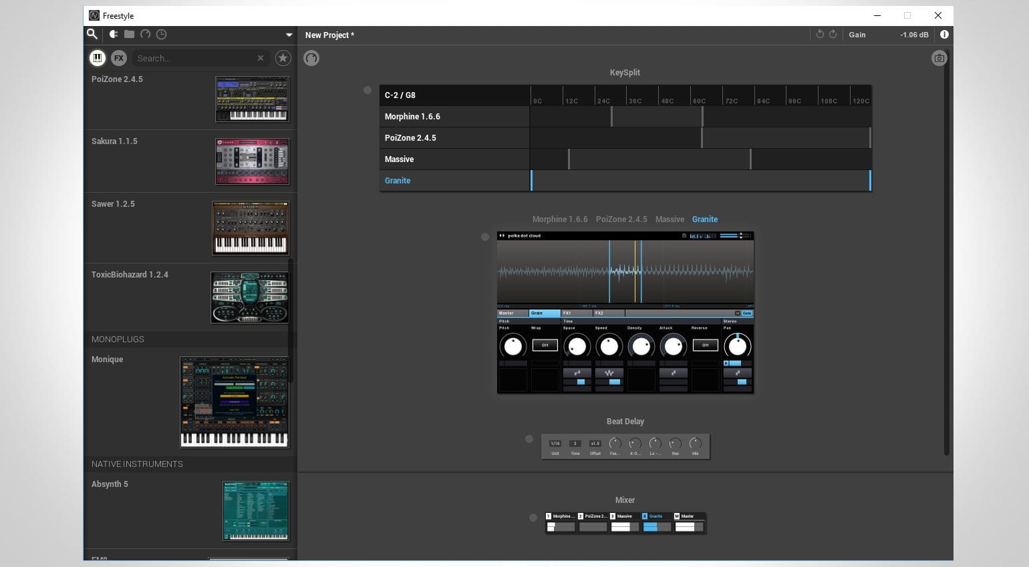1029x567 pixels.
Task: Take a snapshot with camera icon
Action: [x=939, y=58]
